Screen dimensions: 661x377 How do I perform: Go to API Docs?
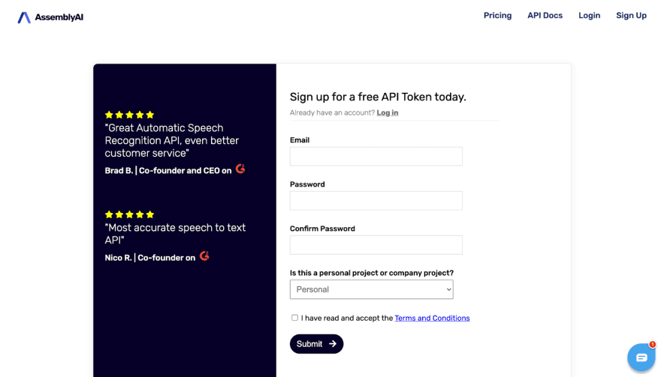[545, 16]
